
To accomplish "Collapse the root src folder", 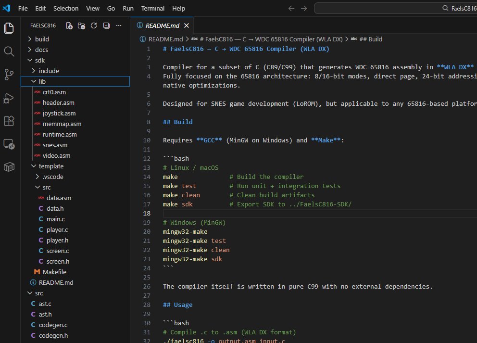I will (x=39, y=293).
